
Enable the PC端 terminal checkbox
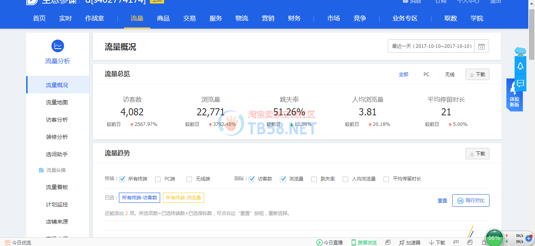[x=158, y=179]
